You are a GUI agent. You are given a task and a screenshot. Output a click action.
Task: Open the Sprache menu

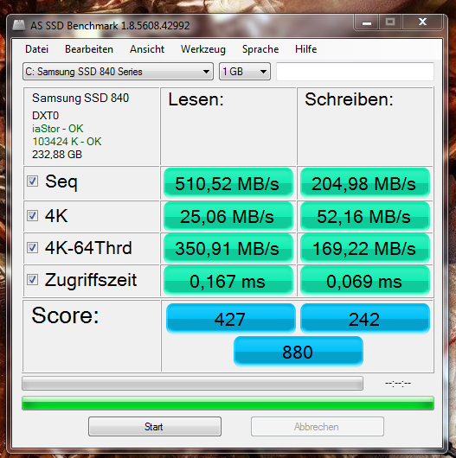(260, 49)
